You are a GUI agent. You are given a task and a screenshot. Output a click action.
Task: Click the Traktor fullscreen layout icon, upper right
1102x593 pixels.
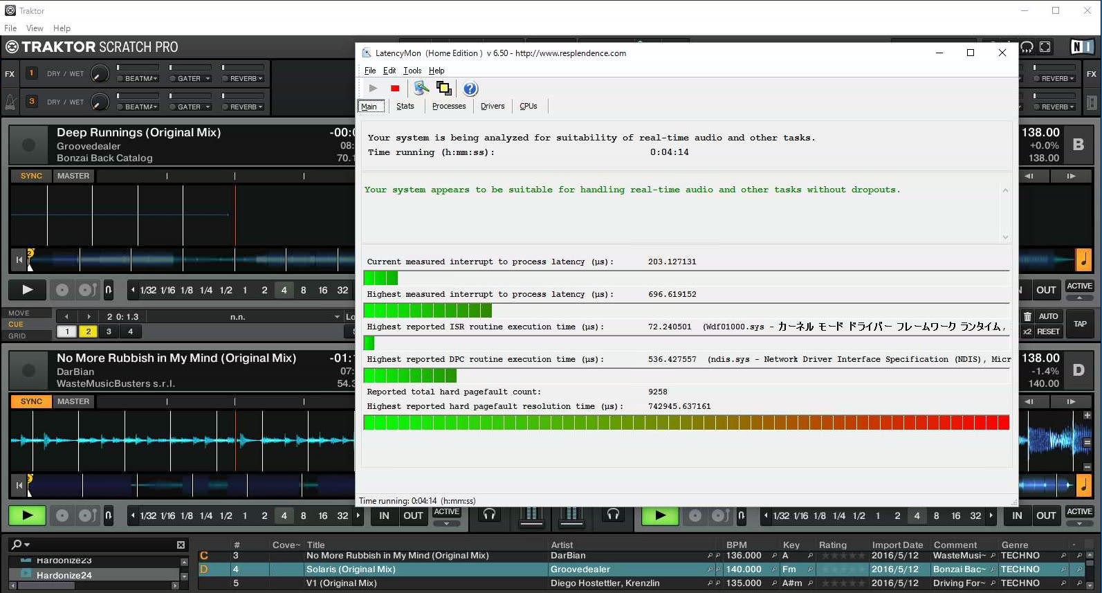pos(1045,47)
